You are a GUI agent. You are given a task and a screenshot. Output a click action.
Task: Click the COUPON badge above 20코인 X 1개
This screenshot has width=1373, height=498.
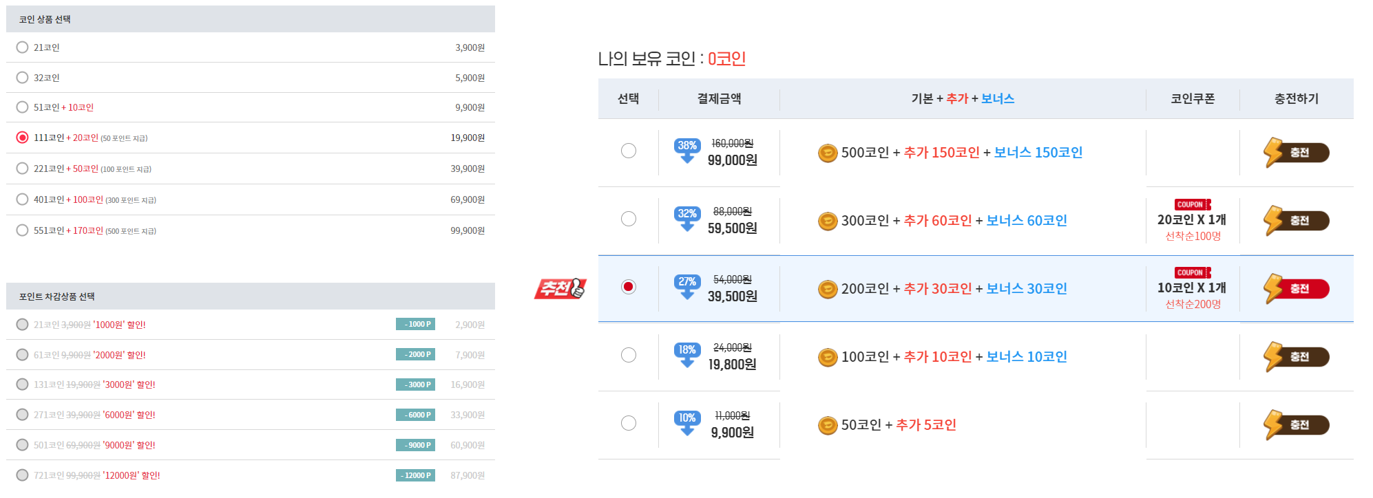1193,204
